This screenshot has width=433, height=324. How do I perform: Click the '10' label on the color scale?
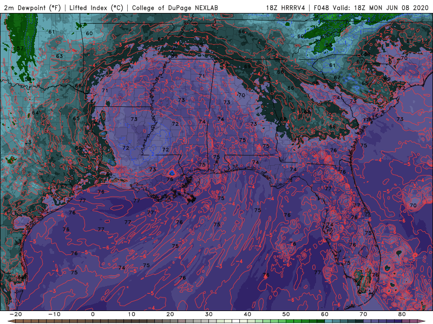132,314
